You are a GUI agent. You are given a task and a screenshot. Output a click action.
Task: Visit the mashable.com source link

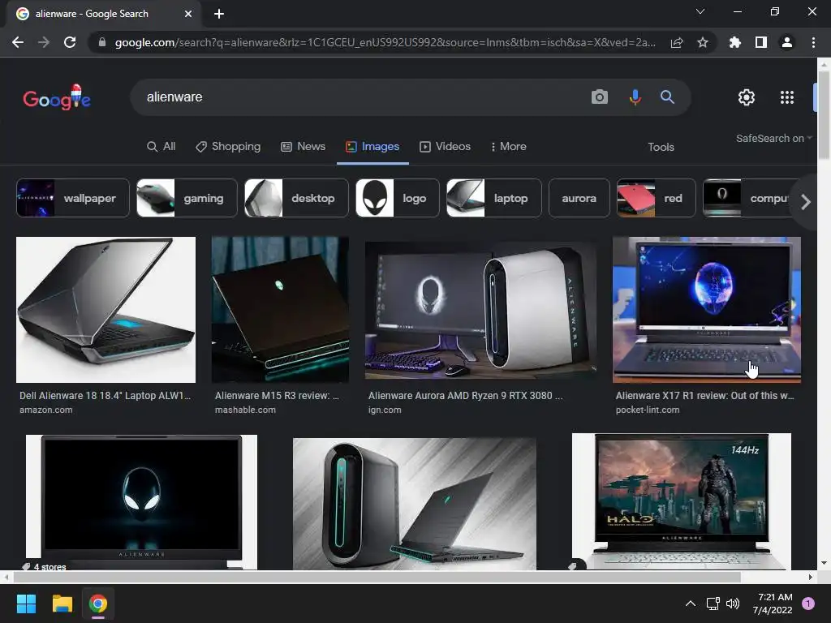(245, 410)
